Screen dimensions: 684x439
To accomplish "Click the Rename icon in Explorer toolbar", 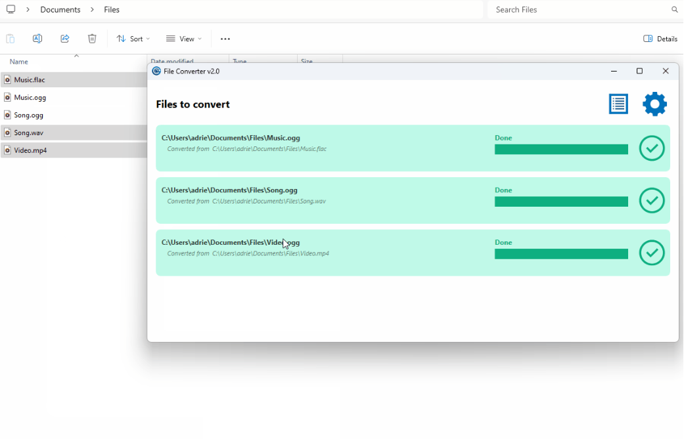I will tap(37, 39).
